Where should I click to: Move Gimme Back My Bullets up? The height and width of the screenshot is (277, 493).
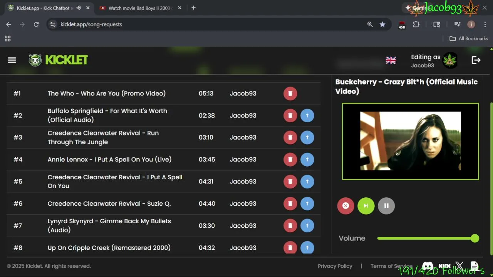[307, 225]
